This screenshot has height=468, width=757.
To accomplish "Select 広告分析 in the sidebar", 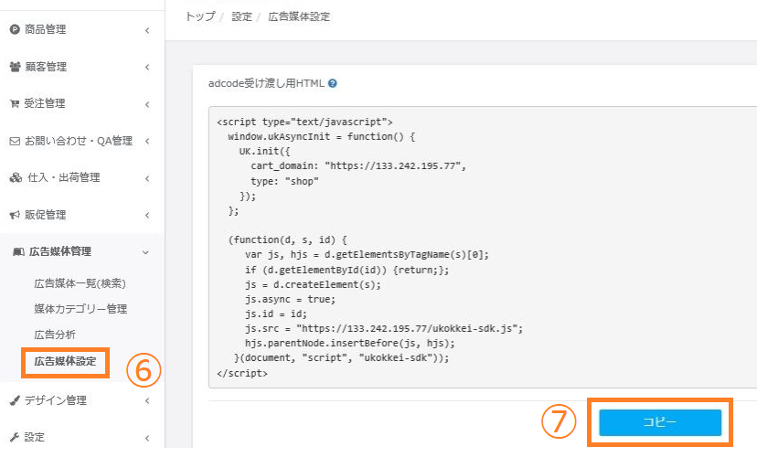I will coord(55,335).
